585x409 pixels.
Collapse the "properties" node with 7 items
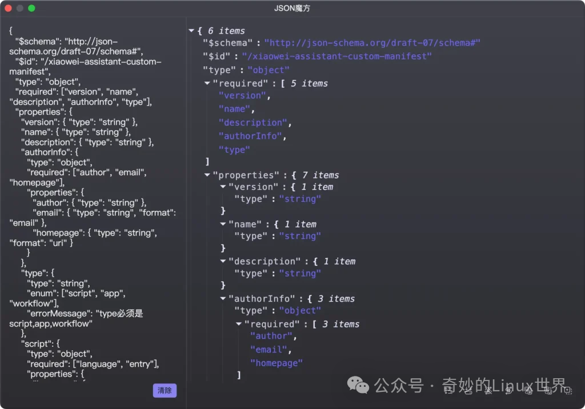tap(207, 175)
